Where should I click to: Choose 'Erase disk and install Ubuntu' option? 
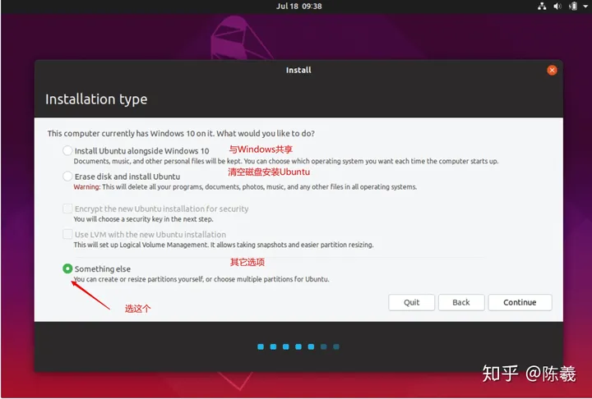click(67, 177)
